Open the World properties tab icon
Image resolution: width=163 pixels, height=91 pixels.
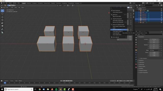[136, 47]
